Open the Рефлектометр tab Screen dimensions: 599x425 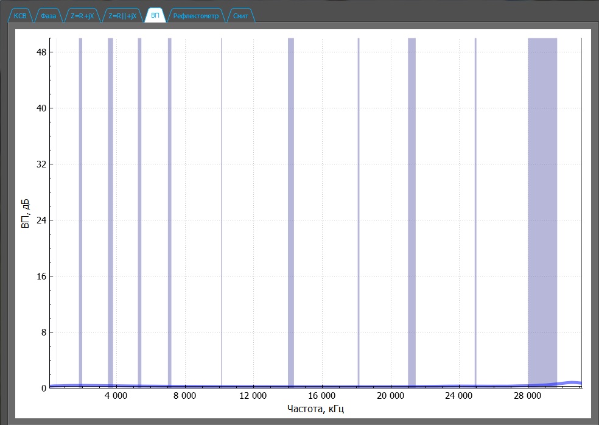pyautogui.click(x=195, y=16)
